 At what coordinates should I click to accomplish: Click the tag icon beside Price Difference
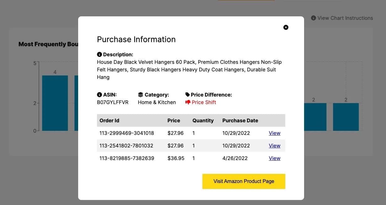[x=188, y=95]
